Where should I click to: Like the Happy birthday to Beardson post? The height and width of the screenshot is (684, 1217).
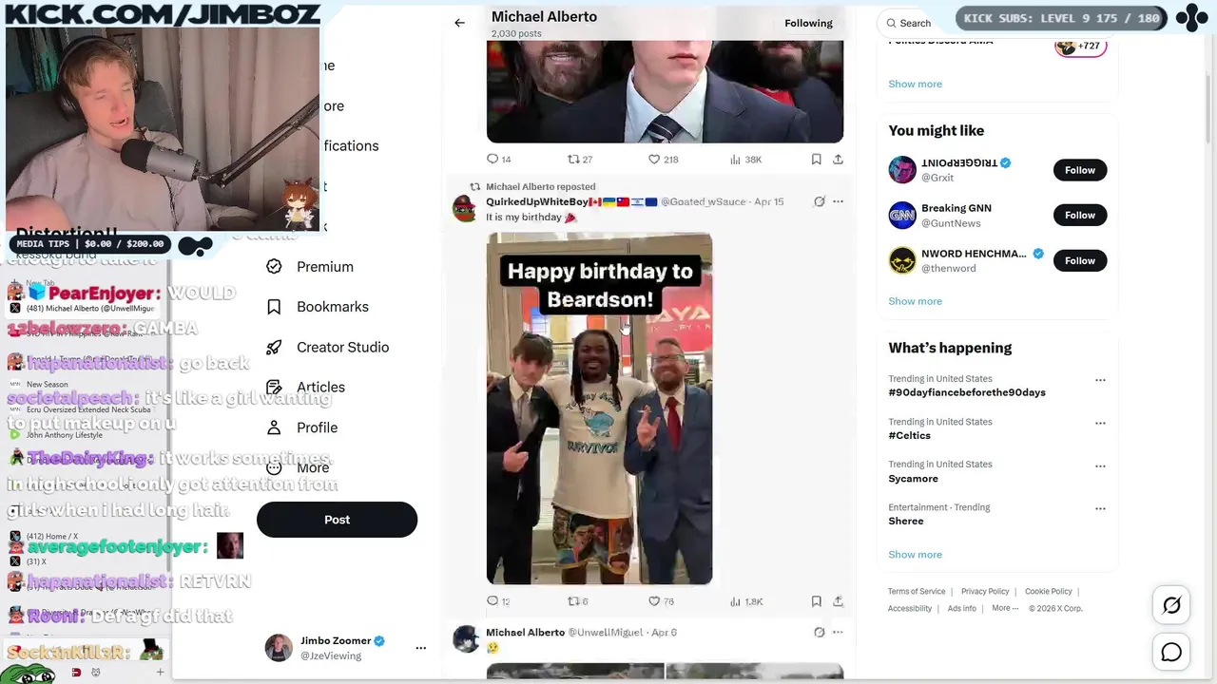point(654,601)
